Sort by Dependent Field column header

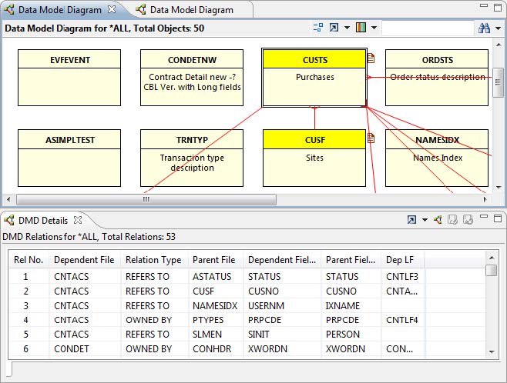pyautogui.click(x=282, y=260)
